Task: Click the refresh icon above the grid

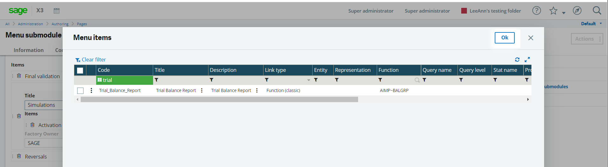Action: (517, 60)
